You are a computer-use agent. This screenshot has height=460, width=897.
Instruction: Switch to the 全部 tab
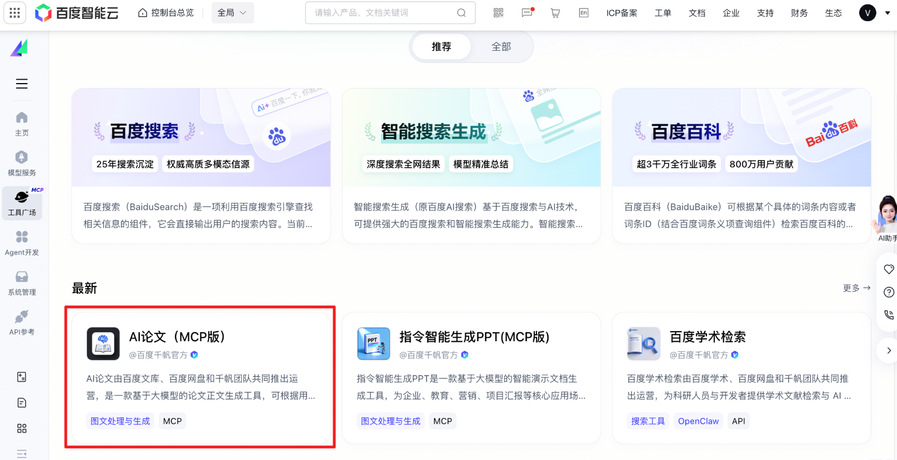point(501,47)
